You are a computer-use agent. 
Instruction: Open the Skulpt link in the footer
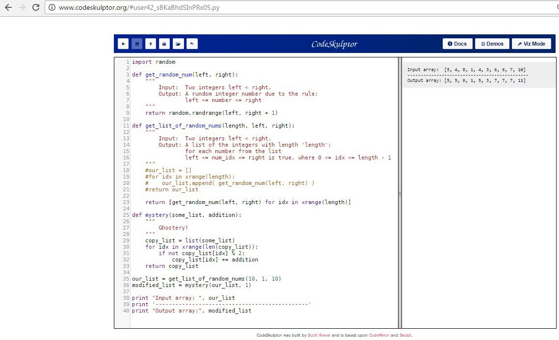click(405, 335)
